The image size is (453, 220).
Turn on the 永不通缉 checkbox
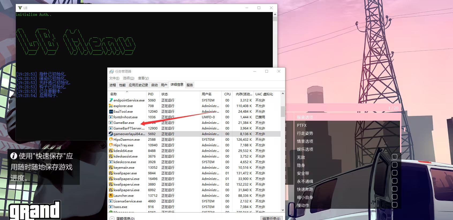394,181
